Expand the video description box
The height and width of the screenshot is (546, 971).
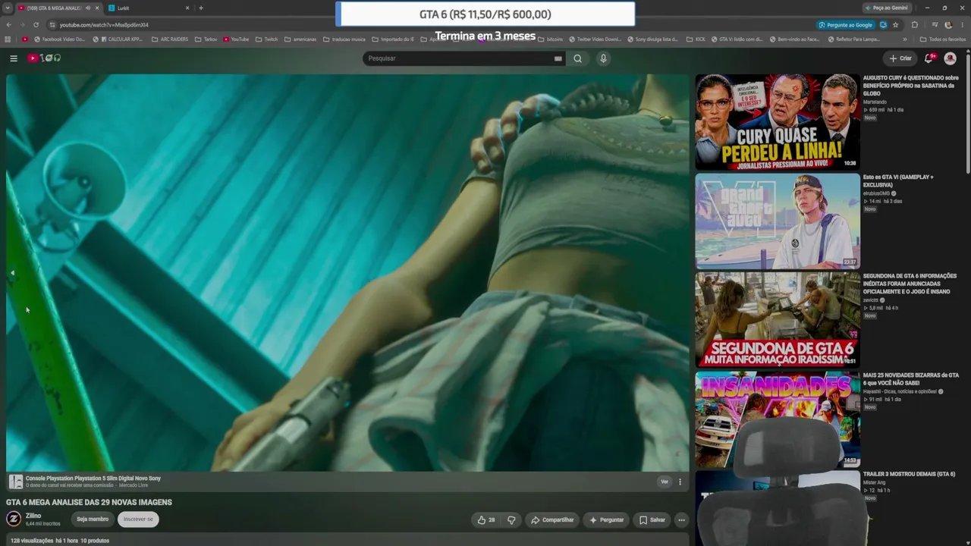point(347,540)
